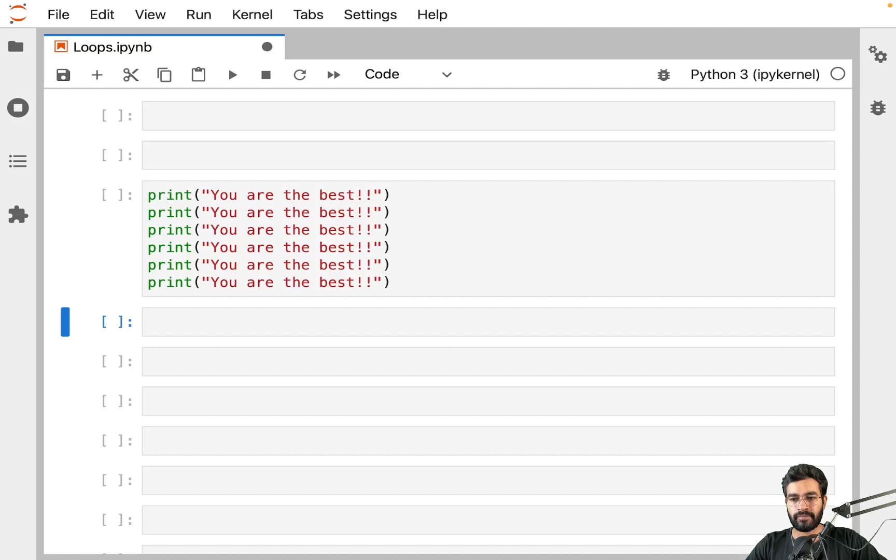Open the Debugger panel in right sidebar

(878, 107)
